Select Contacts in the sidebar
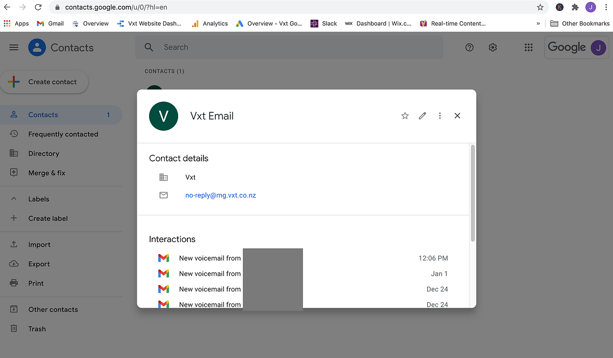 (x=61, y=115)
